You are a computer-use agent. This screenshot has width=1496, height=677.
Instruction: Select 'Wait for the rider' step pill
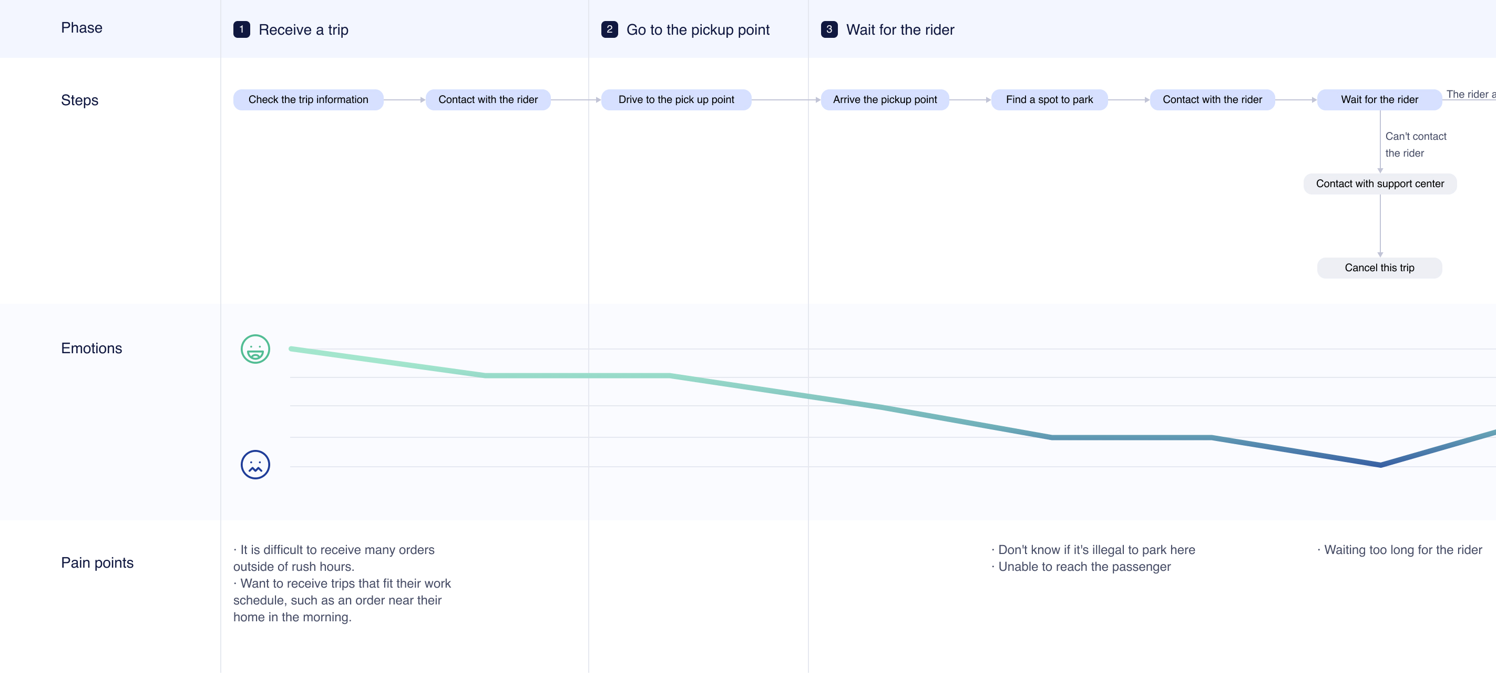point(1379,100)
